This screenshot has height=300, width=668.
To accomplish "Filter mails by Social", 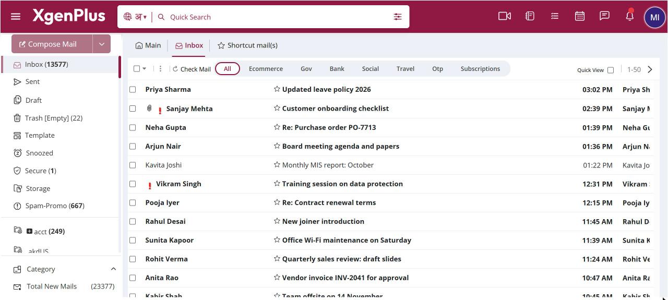I will (370, 68).
